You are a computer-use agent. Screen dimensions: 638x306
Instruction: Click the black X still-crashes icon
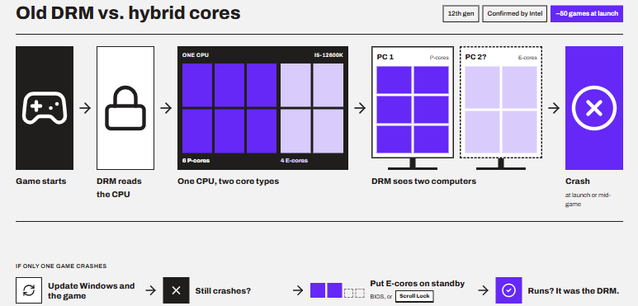click(x=176, y=290)
